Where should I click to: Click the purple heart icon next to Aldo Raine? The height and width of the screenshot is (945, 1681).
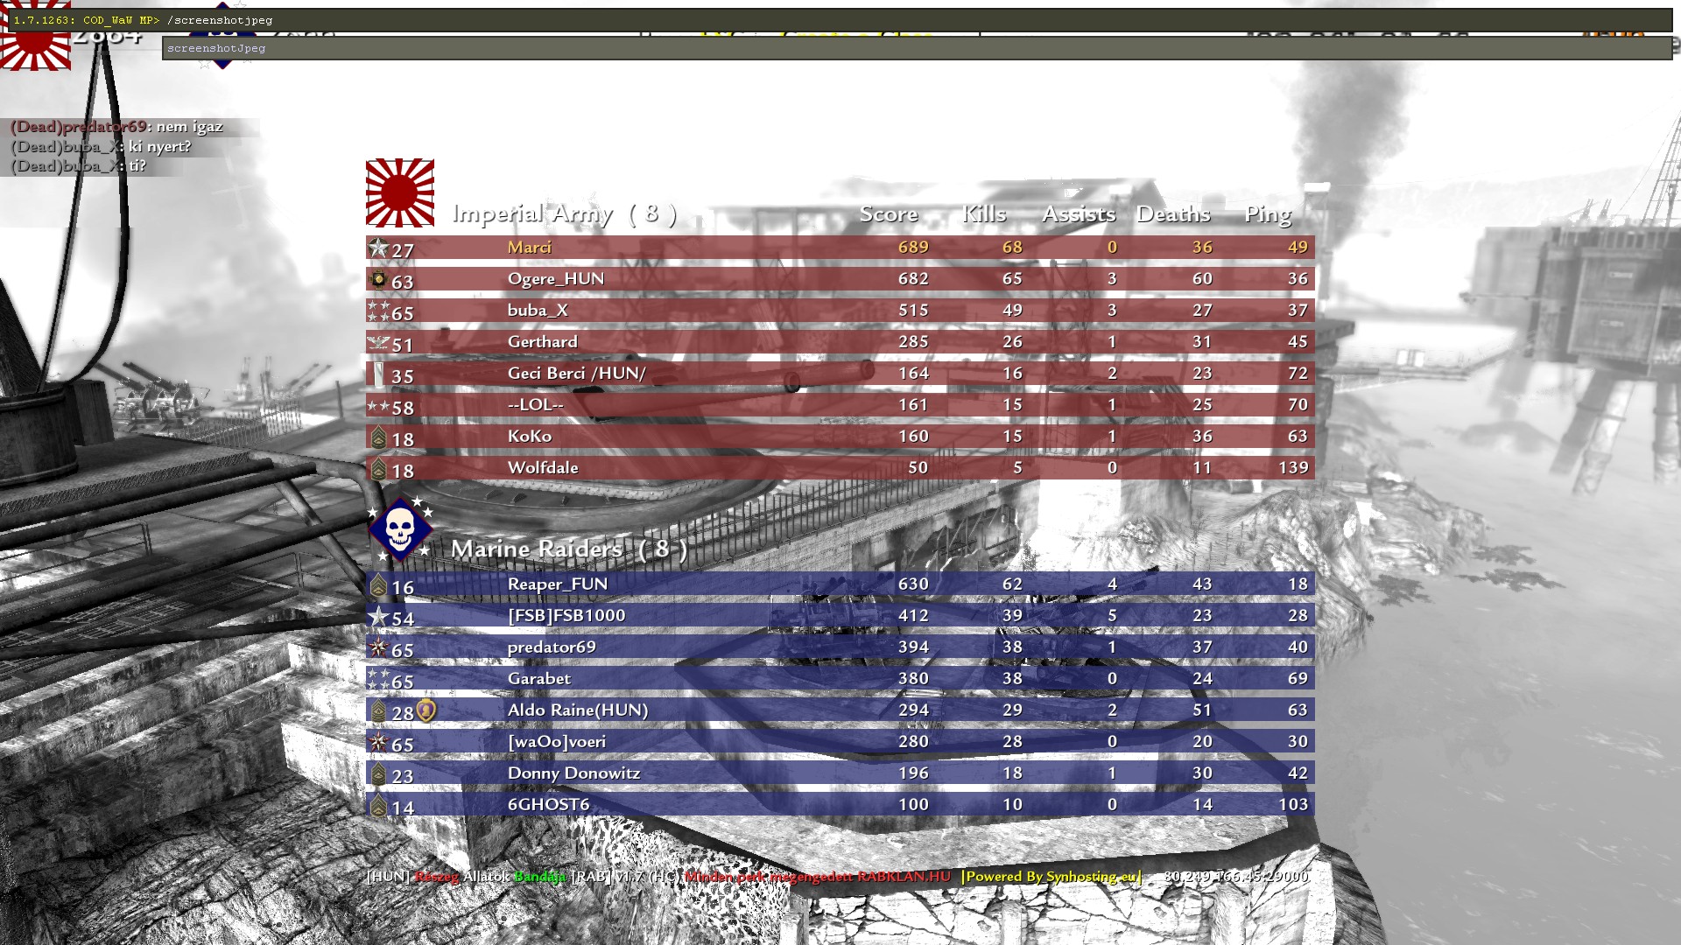(x=426, y=710)
